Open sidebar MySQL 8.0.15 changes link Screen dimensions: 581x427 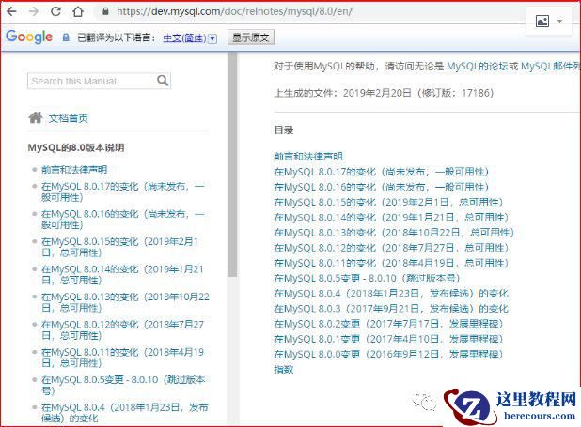(119, 247)
